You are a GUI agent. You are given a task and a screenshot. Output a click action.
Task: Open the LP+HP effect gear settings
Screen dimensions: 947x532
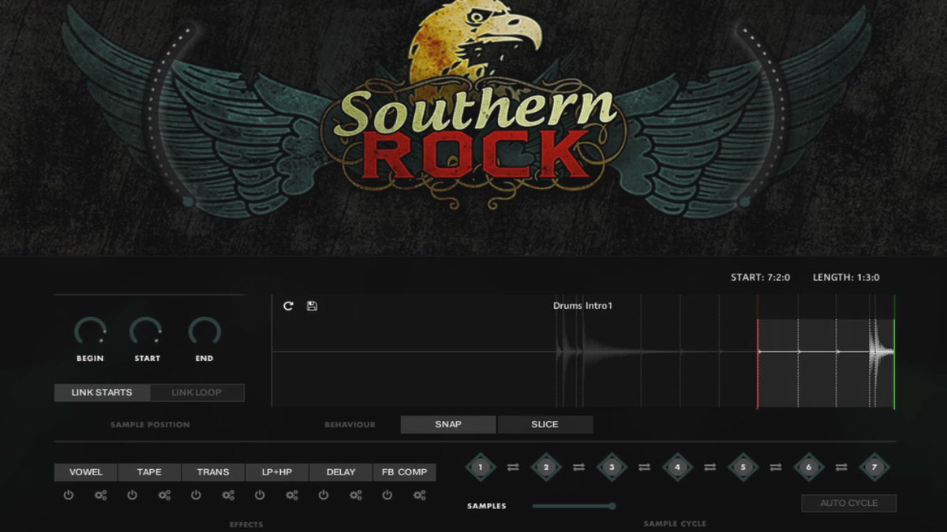point(291,496)
